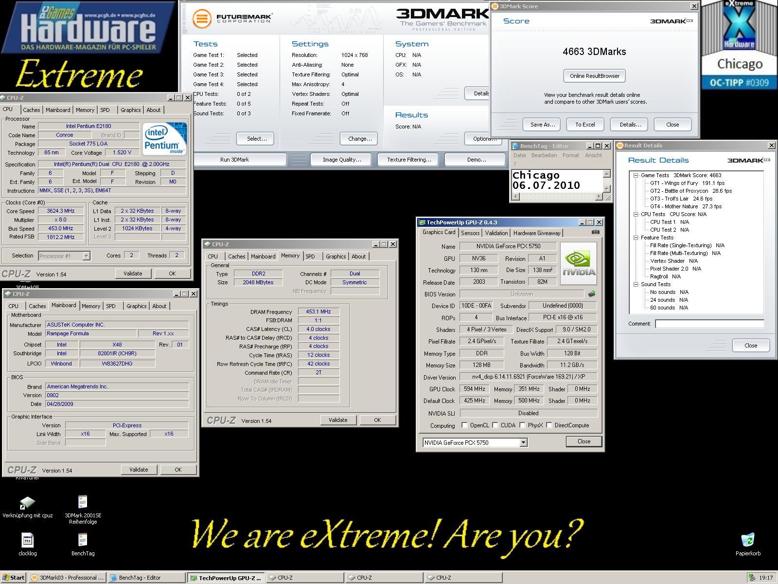778x584 pixels.
Task: Select the Pixel Shader 2.0 tree row
Action: 675,269
